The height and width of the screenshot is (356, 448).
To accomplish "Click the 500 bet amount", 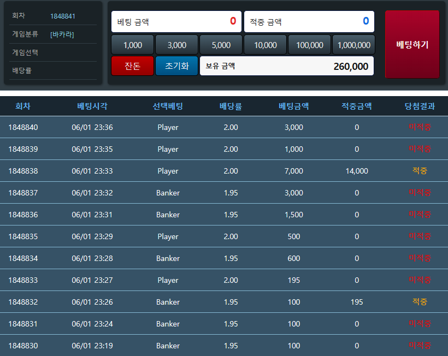I will point(294,236).
